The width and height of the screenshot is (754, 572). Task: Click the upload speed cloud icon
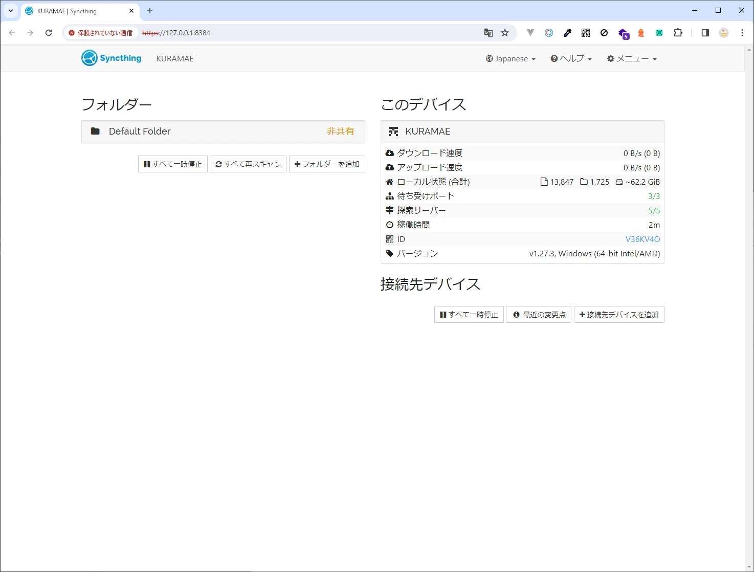click(390, 167)
